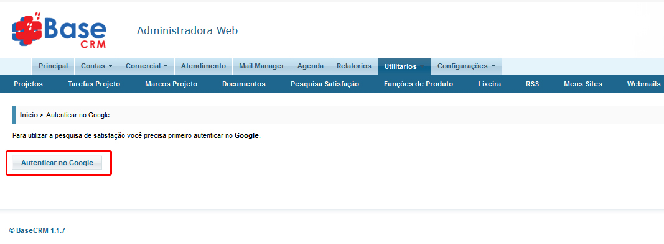Open the RSS submenu item

pos(532,84)
